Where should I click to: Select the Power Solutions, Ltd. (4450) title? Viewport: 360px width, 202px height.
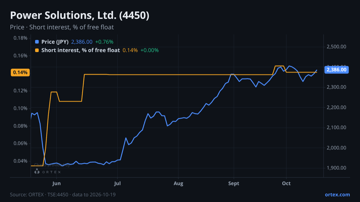(x=79, y=16)
